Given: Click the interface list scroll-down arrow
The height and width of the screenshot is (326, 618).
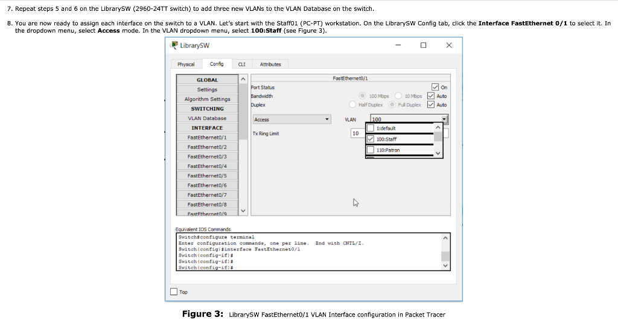Looking at the screenshot, I should pyautogui.click(x=243, y=211).
